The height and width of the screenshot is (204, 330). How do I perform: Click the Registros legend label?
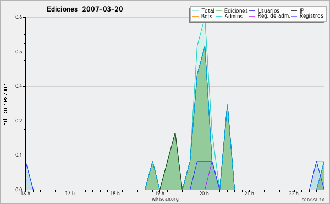click(311, 16)
